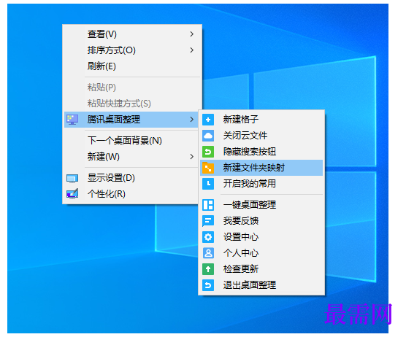
Task: Run 一键桌面整理 from submenu
Action: [x=261, y=205]
